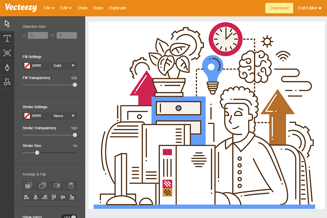Select the shape node tool in the toolbar

(x=7, y=82)
